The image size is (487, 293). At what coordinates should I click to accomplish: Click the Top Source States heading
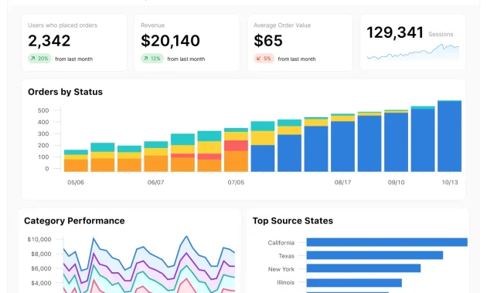292,221
